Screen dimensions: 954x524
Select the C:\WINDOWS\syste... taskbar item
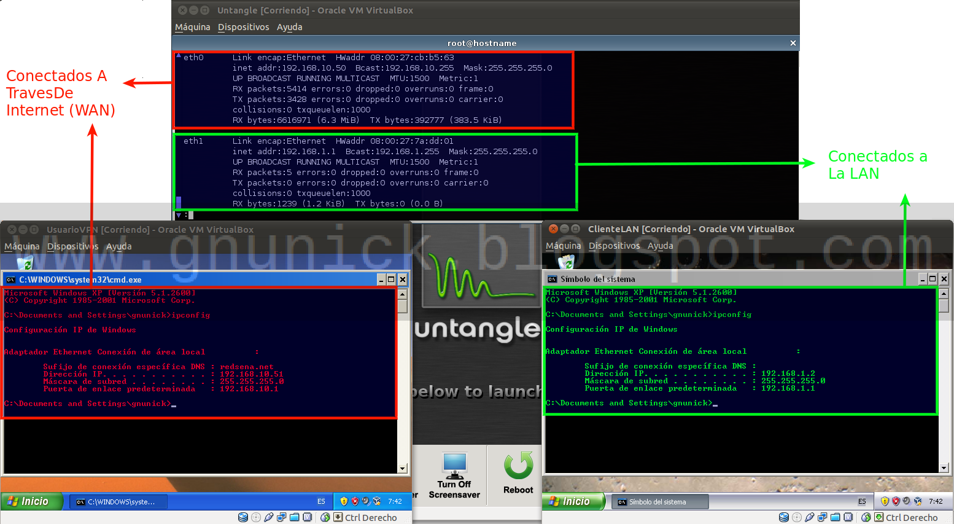coord(118,501)
